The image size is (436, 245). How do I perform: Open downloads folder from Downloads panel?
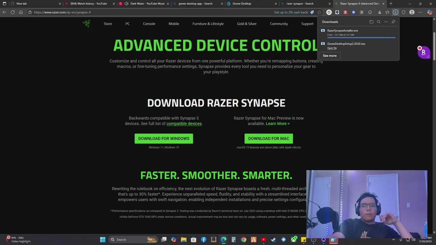[x=371, y=22]
